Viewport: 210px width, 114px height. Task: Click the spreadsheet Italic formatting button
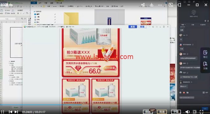21,13
